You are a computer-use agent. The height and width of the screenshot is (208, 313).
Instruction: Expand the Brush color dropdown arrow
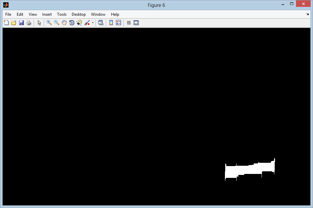[x=93, y=23]
